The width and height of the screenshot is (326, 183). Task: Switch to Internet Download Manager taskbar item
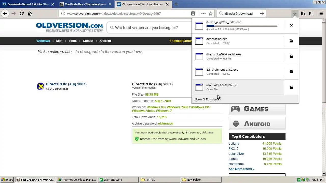tap(77, 180)
